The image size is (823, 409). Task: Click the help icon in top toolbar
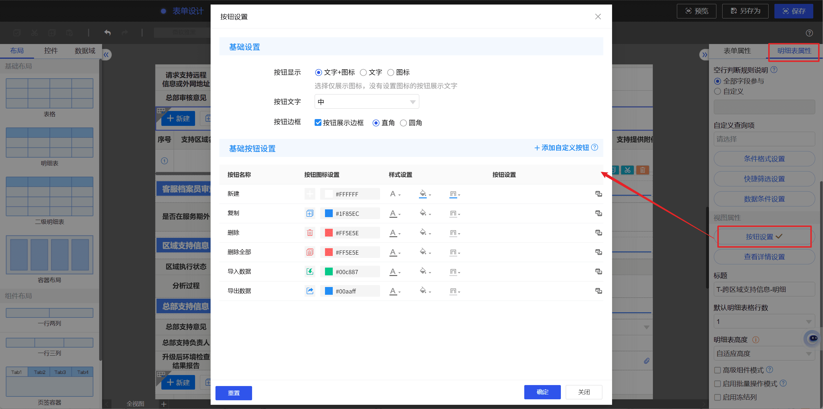[809, 33]
